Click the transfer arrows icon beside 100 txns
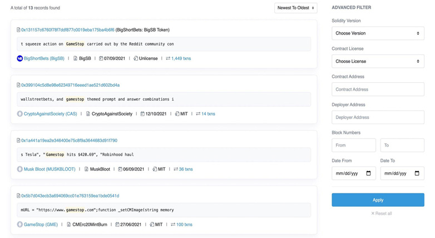The image size is (435, 238). coord(173,225)
